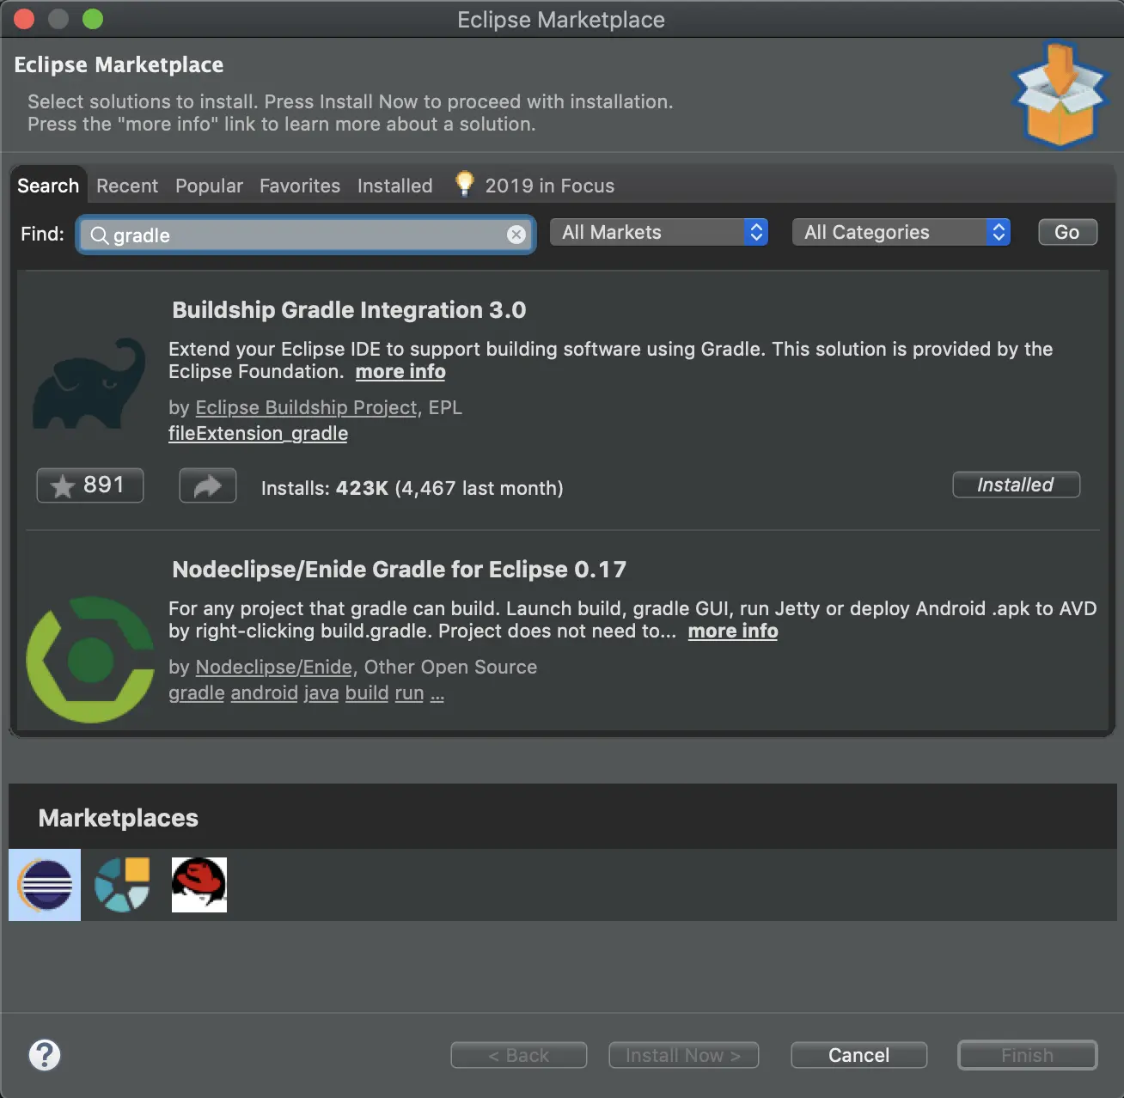Open more info link for Buildship Gradle
Screen dimensions: 1124x1098
[400, 371]
